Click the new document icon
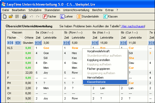Viewport: 155px width, 103px height. coord(5,16)
